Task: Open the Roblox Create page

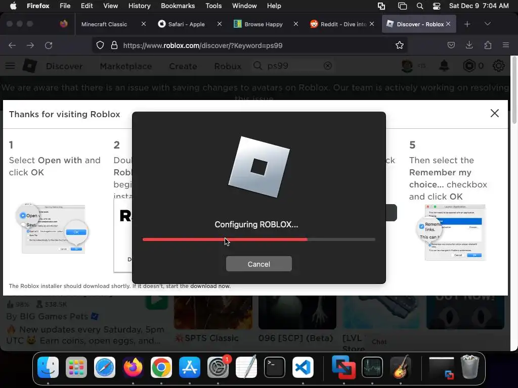Action: coord(183,66)
